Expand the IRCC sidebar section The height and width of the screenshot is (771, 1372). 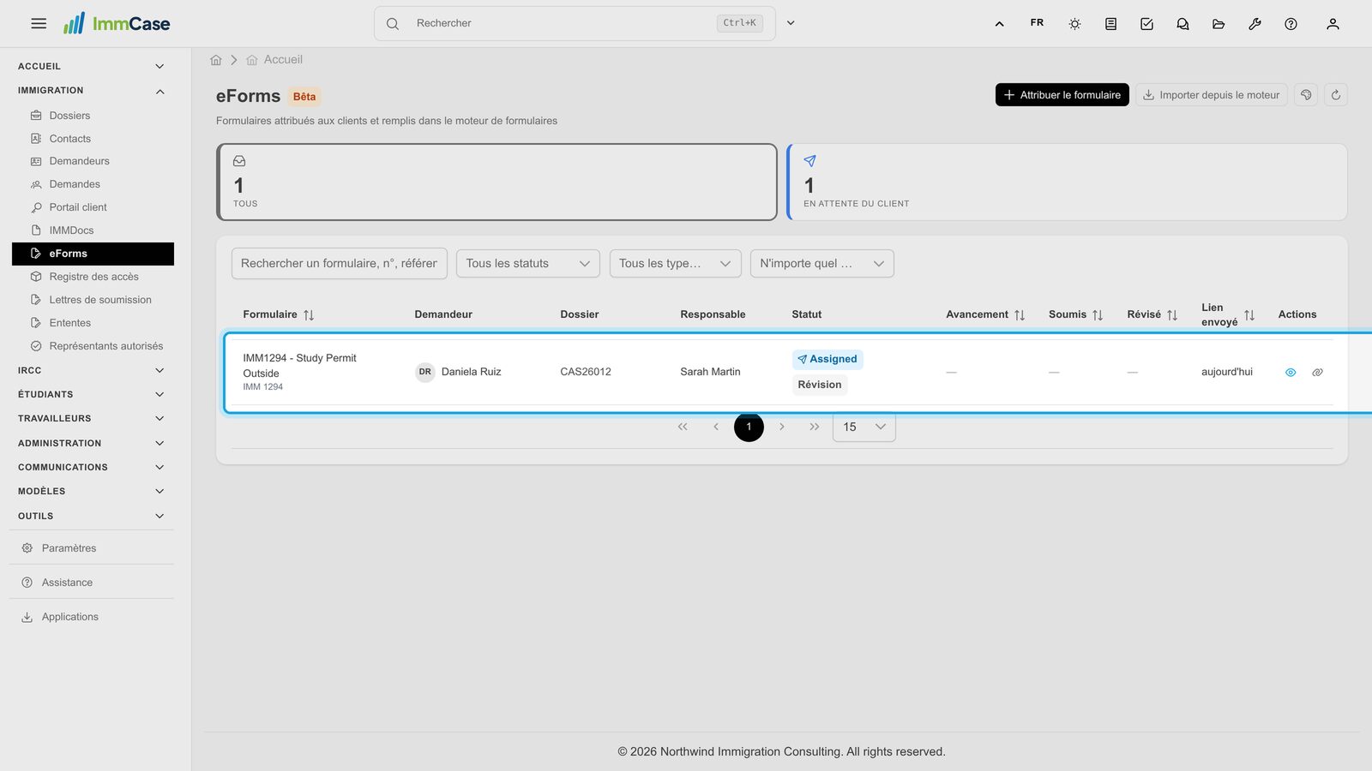point(92,371)
